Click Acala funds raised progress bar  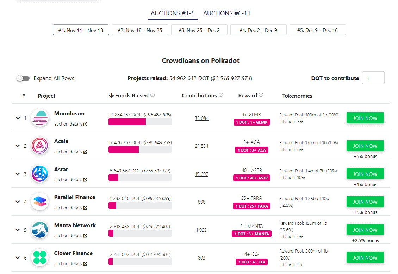click(140, 150)
